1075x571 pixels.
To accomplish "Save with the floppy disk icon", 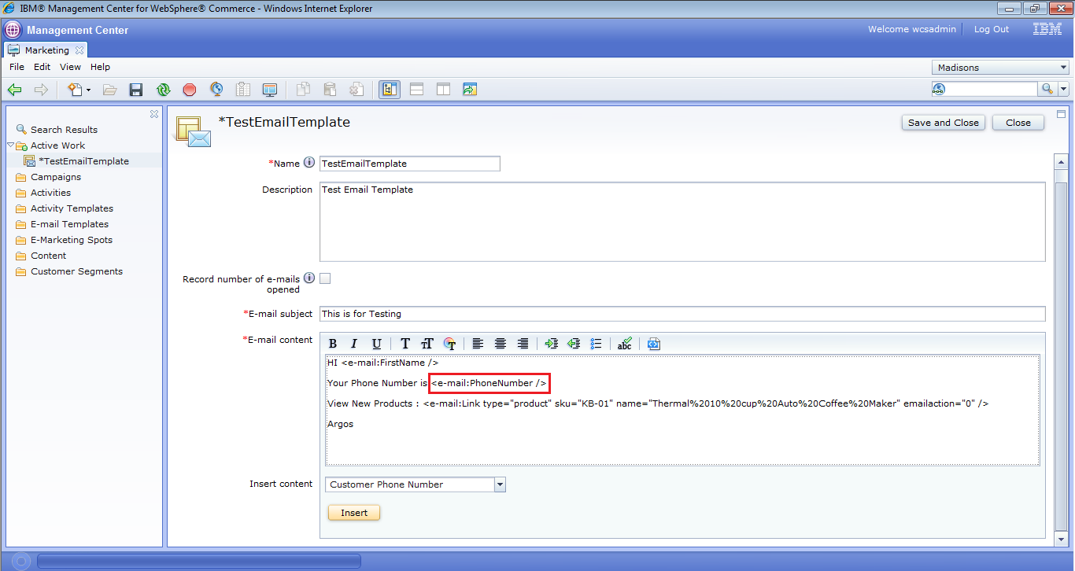I will [x=136, y=90].
